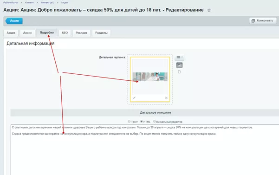Click the Копировать button
Image resolution: width=279 pixels, height=175 pixels.
[x=263, y=20]
